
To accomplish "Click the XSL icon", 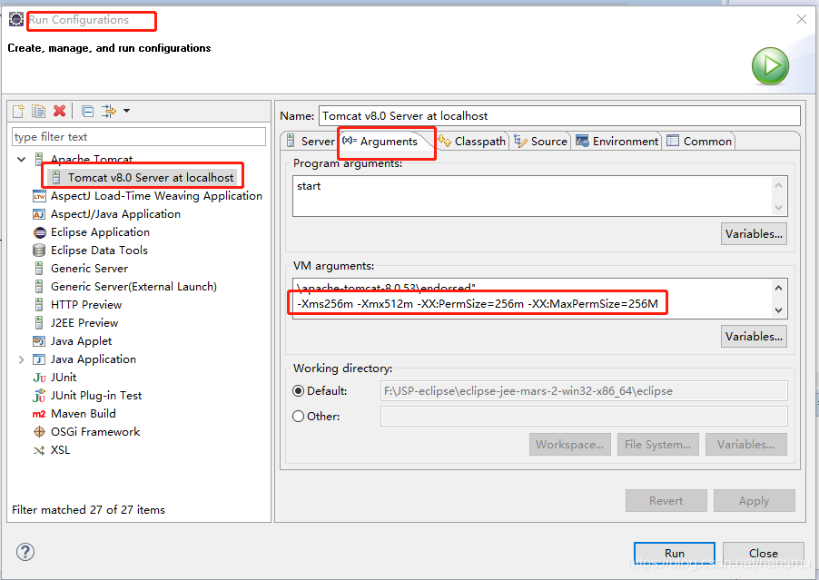I will (x=39, y=450).
